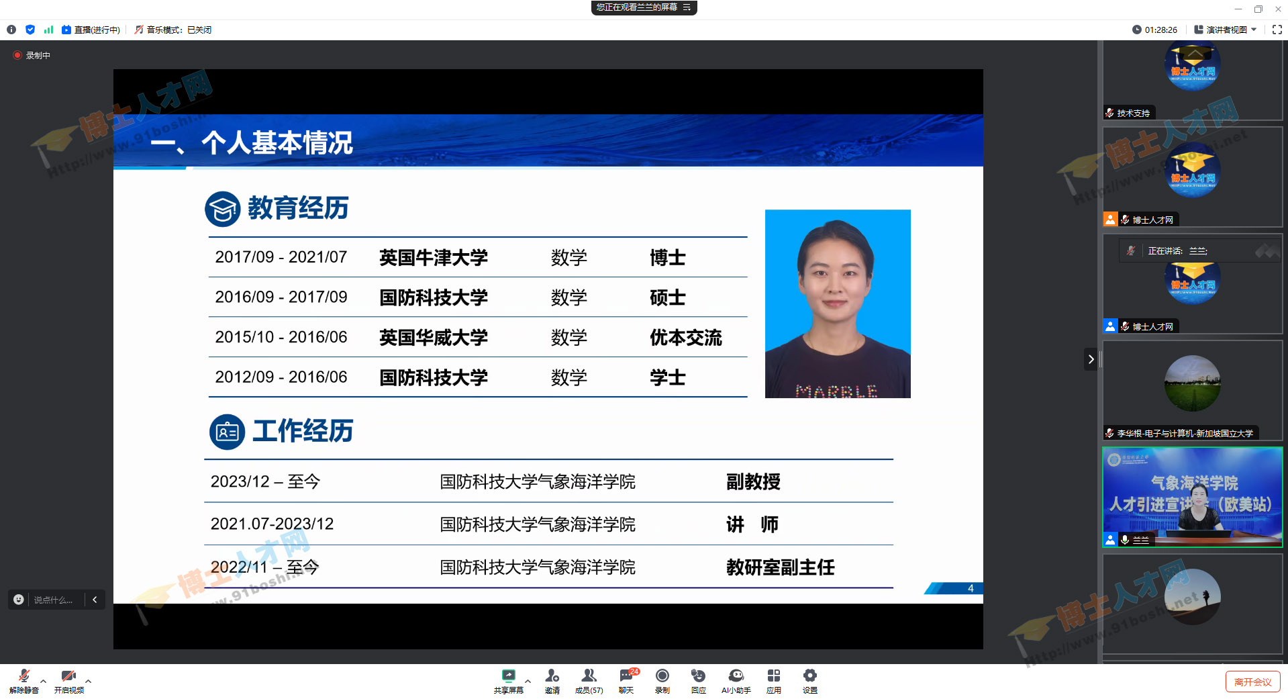Minimize the meeting window

pyautogui.click(x=1238, y=9)
